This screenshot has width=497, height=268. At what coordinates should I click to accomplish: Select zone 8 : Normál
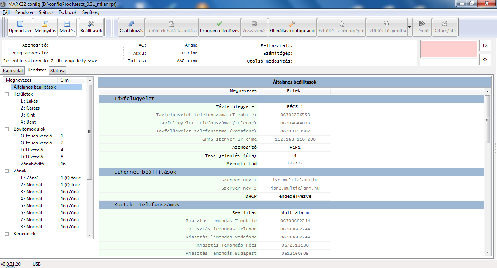pyautogui.click(x=31, y=227)
